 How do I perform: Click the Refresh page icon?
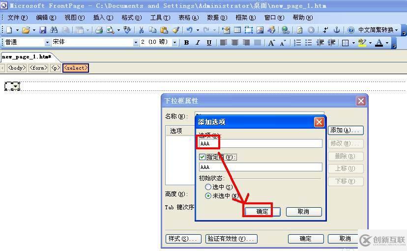pyautogui.click(x=299, y=30)
